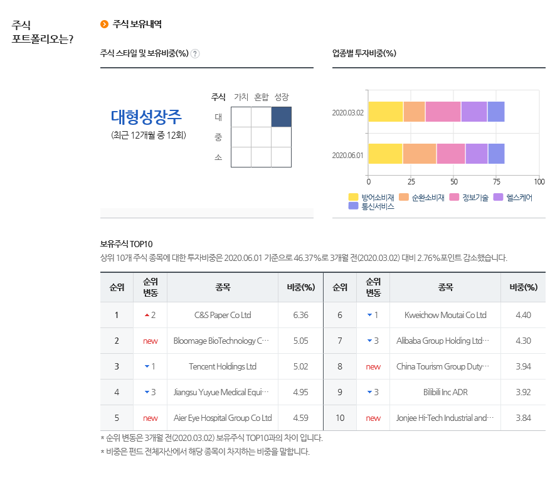Click the orange arrow bullet icon
The image size is (550, 478).
pos(104,24)
